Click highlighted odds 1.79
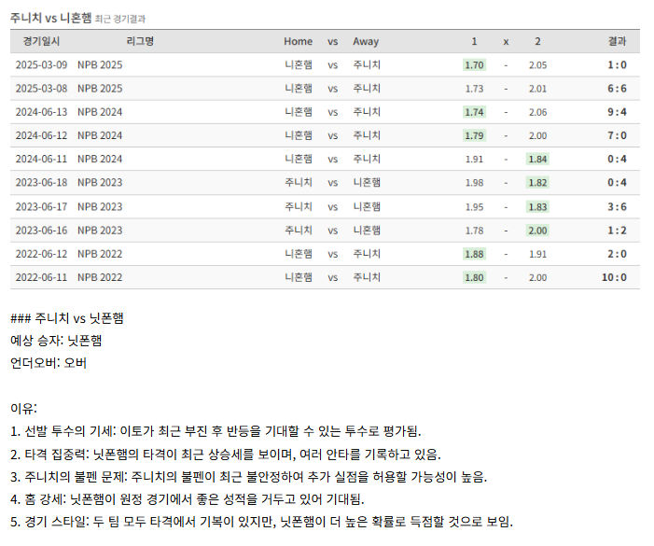The height and width of the screenshot is (546, 654). [x=474, y=135]
